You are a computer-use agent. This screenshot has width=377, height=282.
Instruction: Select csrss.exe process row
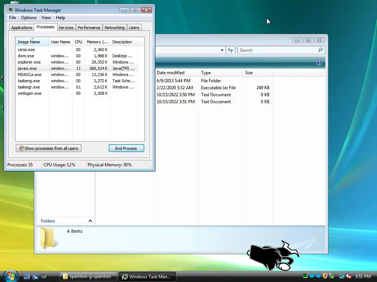[77, 50]
